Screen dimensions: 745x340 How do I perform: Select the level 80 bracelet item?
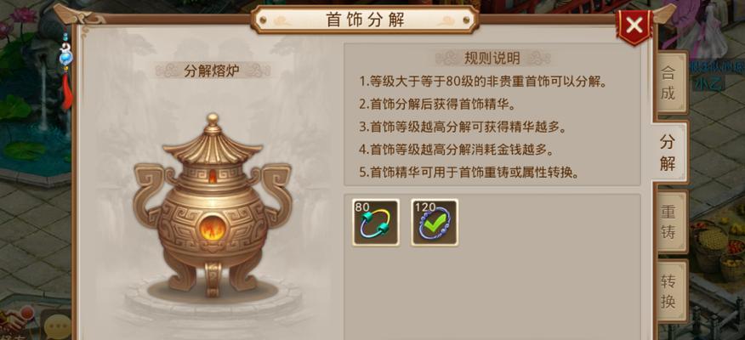click(376, 222)
